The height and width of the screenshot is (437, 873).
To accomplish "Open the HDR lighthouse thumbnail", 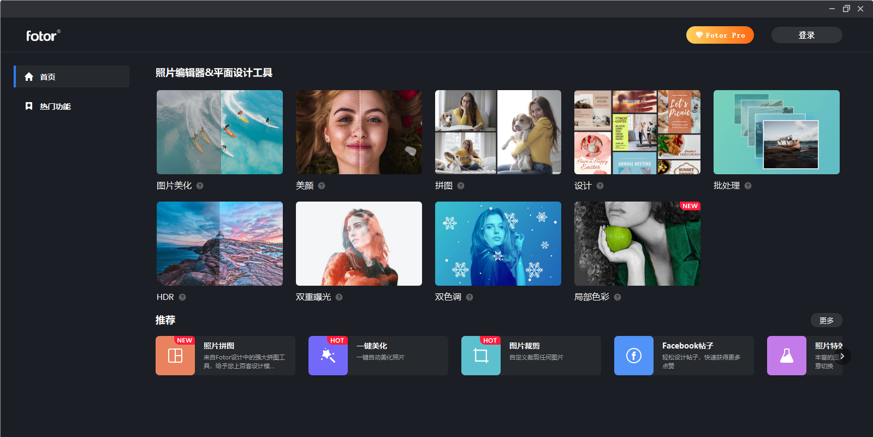I will coord(219,244).
